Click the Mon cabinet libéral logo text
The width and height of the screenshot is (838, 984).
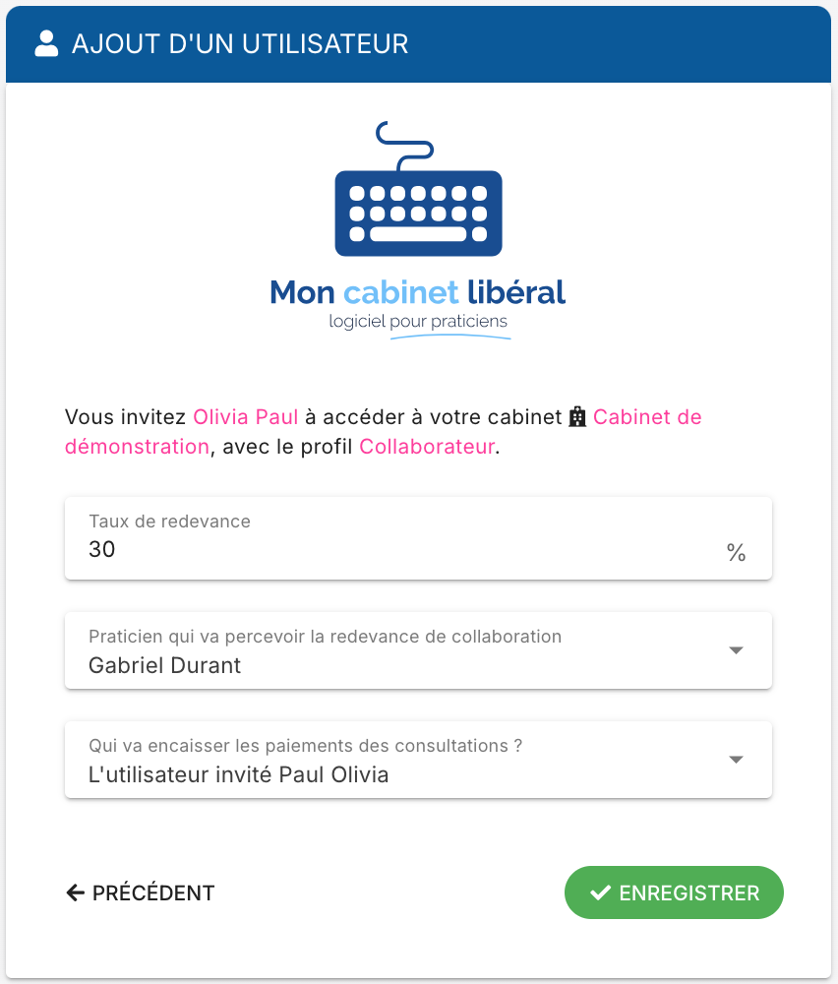point(418,292)
